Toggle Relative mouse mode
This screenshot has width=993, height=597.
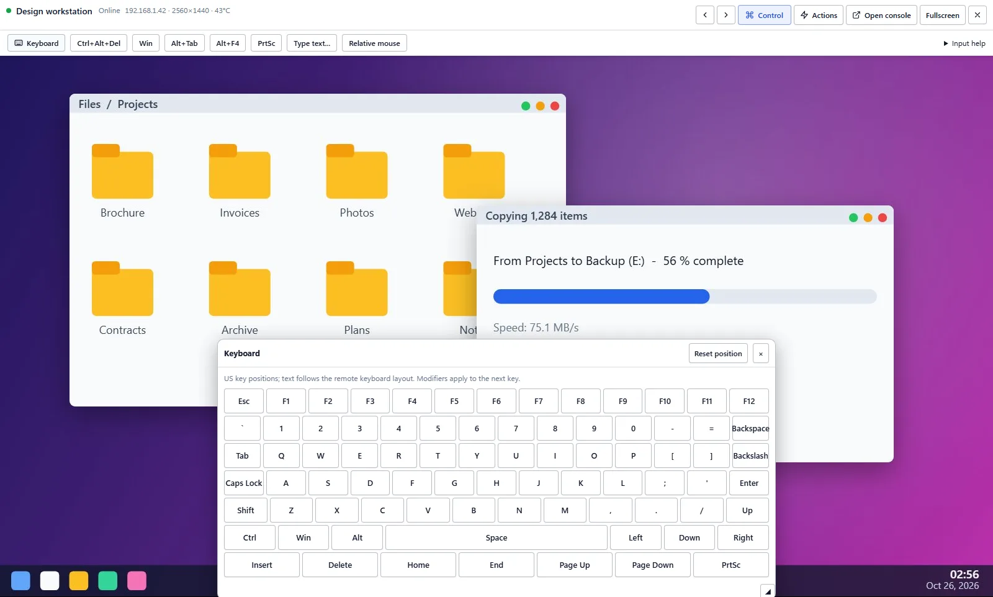pos(374,43)
